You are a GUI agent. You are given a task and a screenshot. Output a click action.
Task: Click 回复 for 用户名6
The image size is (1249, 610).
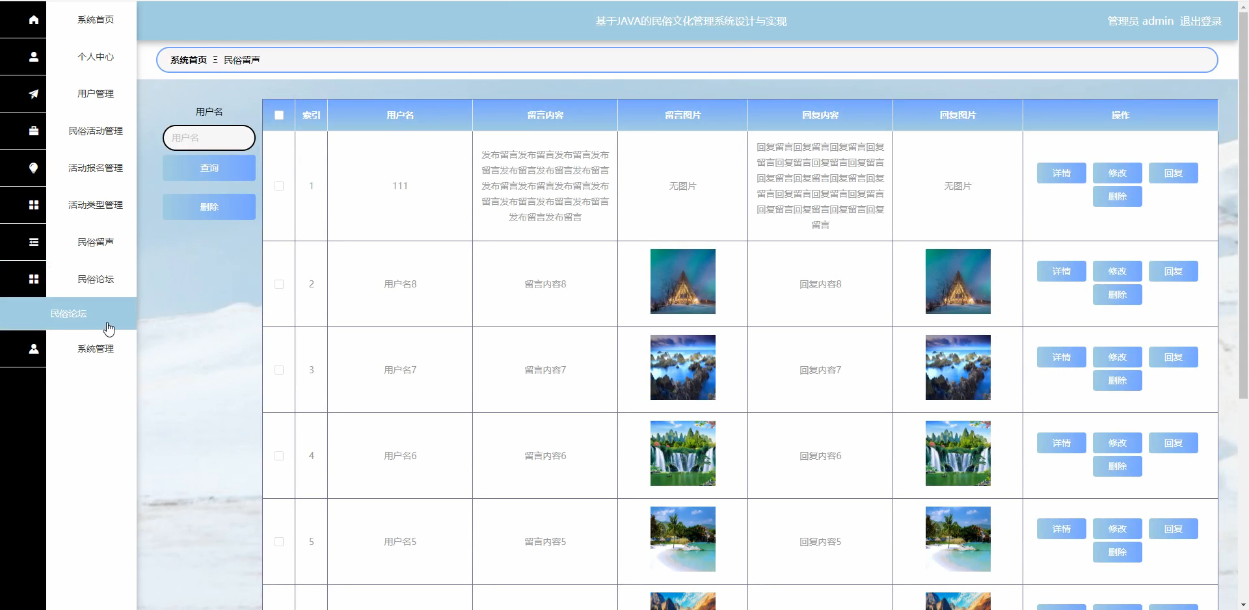click(x=1174, y=443)
